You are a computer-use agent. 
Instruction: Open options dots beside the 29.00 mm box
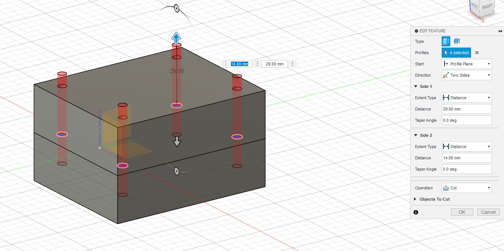pos(292,64)
